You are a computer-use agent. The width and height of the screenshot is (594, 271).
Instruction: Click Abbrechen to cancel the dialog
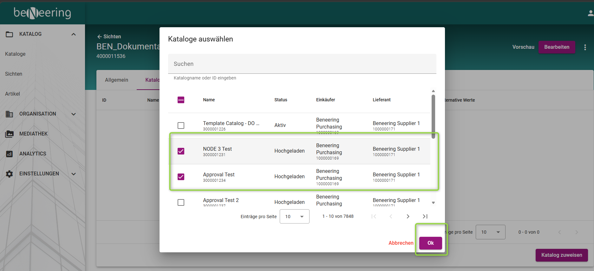[401, 243]
